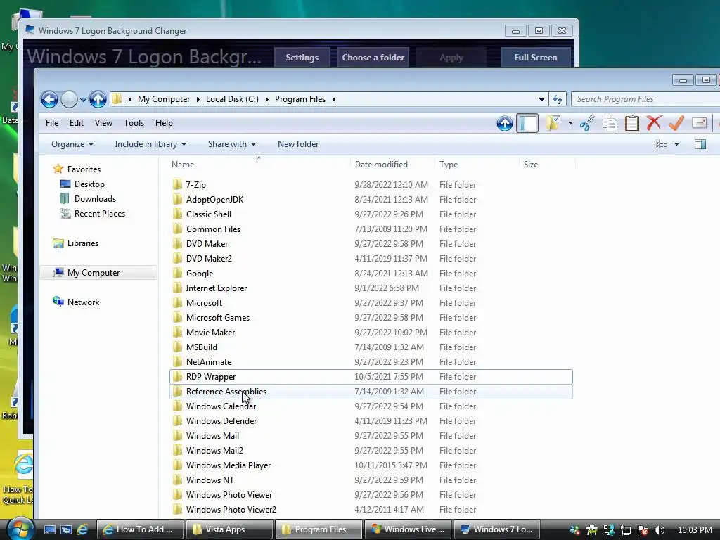Click the Search Program Files box
Screen dimensions: 720x540
645,99
